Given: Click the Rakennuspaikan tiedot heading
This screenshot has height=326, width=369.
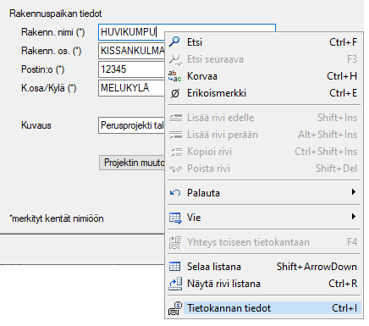Looking at the screenshot, I should (56, 14).
